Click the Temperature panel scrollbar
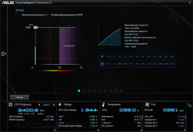Screen dimensions: 193x132 pyautogui.click(x=142, y=117)
